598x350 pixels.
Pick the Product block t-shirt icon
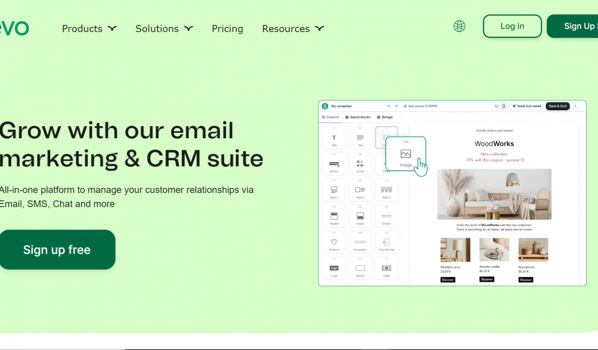click(334, 242)
